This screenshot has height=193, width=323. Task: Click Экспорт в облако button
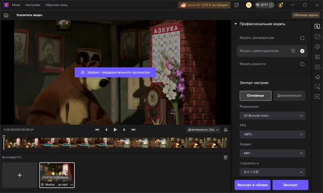[252, 185]
